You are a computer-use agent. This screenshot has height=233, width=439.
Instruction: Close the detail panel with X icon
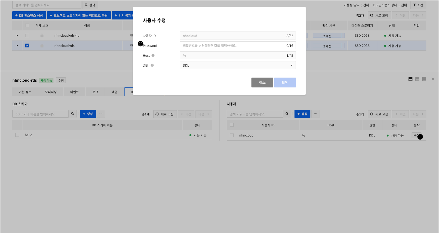click(433, 79)
